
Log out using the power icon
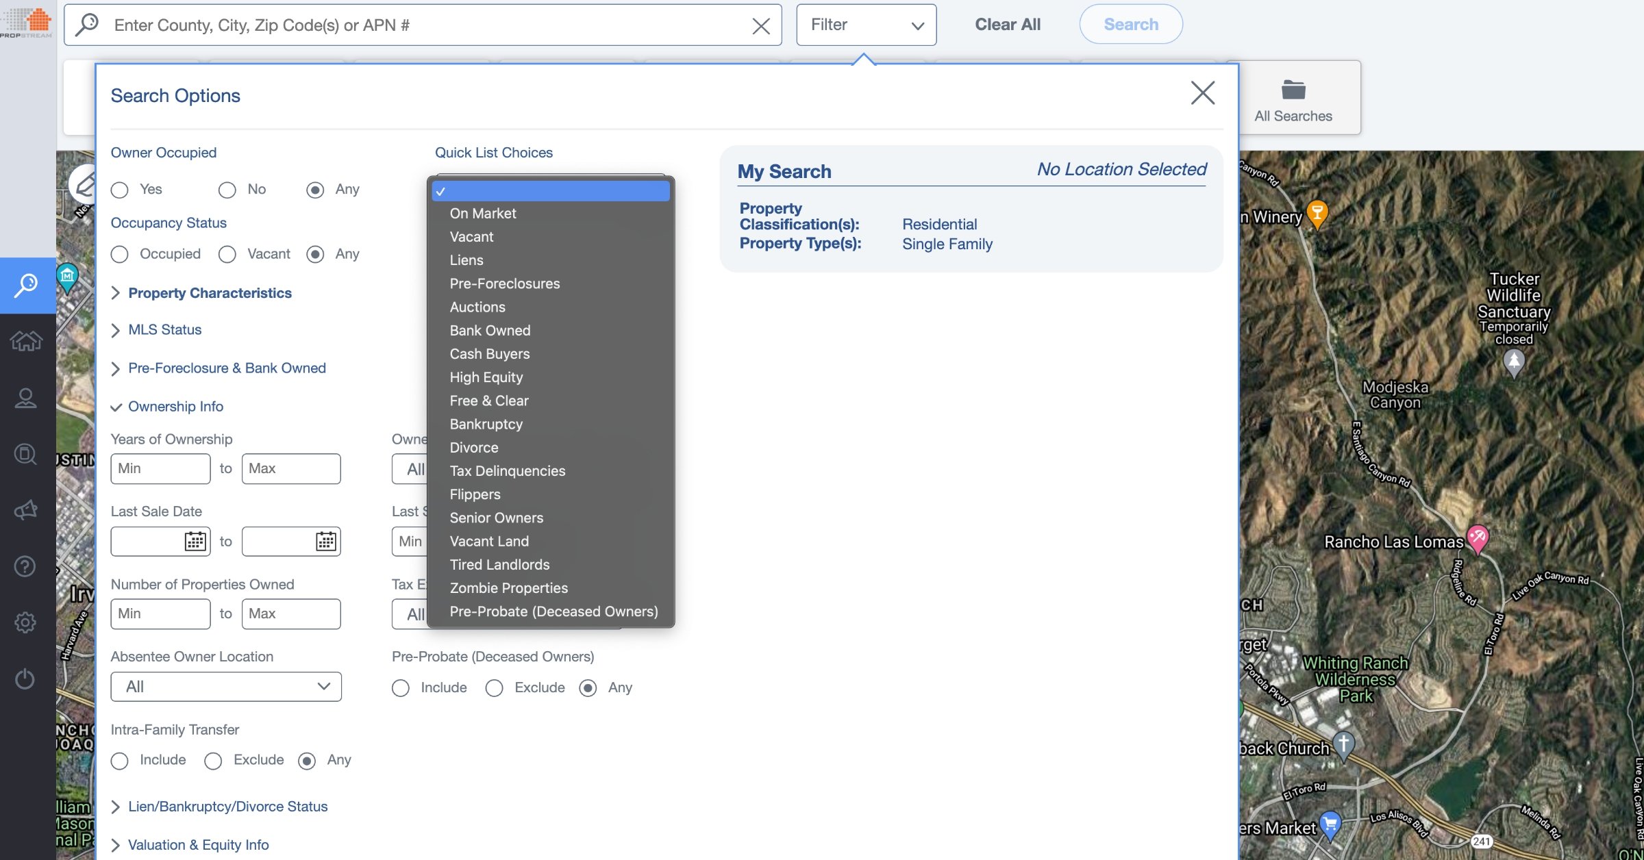pyautogui.click(x=25, y=678)
